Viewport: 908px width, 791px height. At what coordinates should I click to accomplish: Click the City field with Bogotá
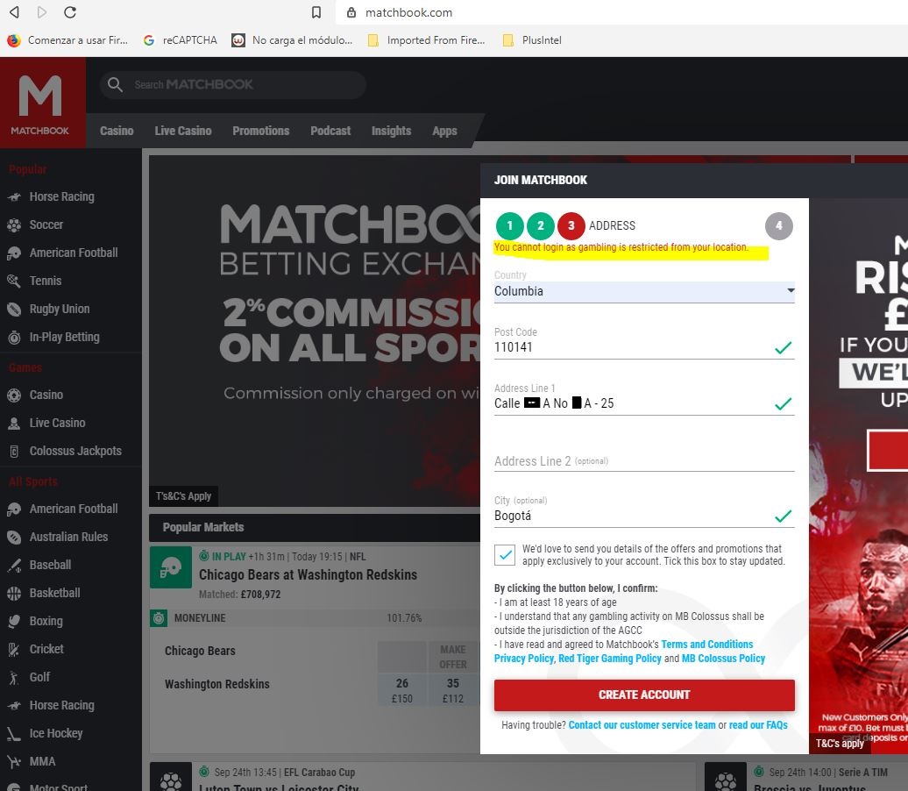tap(644, 517)
